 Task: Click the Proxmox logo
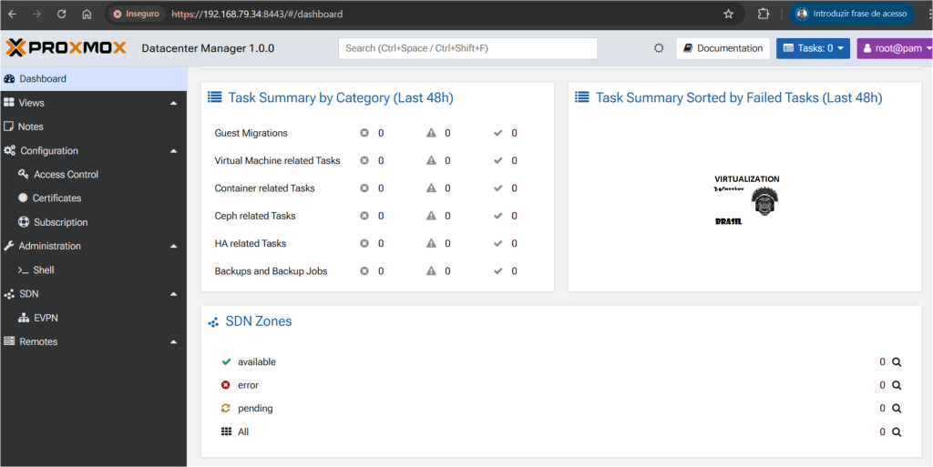click(x=65, y=48)
